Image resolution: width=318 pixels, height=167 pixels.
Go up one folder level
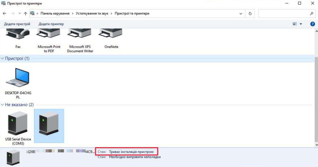(25, 14)
